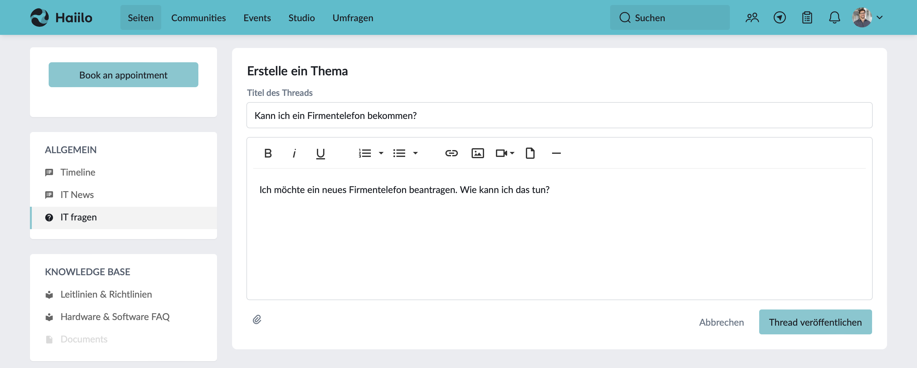Open Timeline in sidebar

pyautogui.click(x=124, y=172)
